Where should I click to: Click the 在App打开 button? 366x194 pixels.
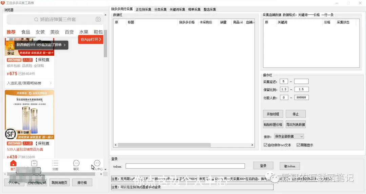pos(90,39)
